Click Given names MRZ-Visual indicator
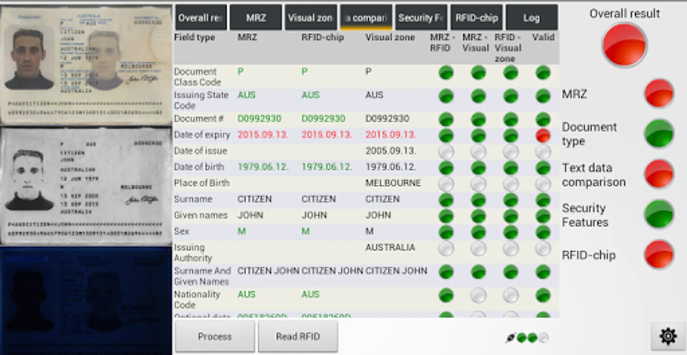Viewport: 687px width, 355px height. click(x=478, y=216)
